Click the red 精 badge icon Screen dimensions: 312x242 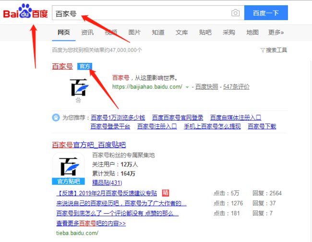166,193
